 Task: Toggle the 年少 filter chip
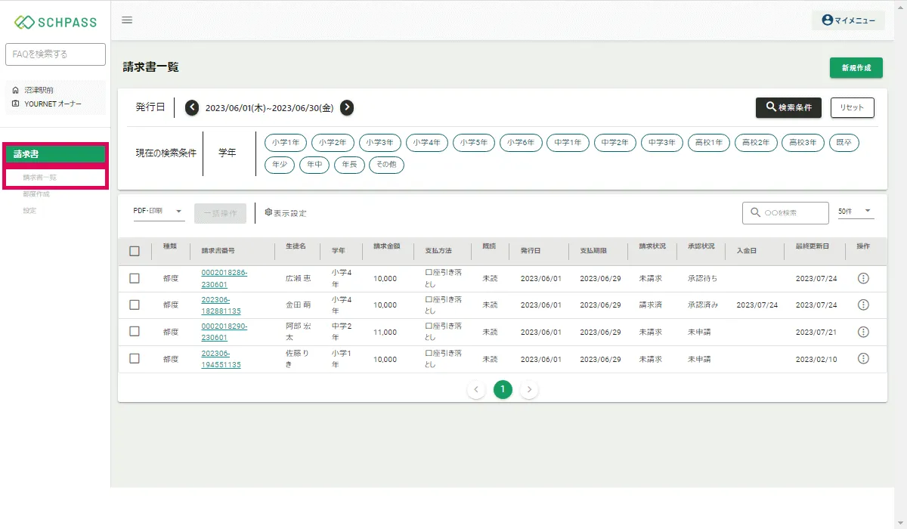[280, 164]
